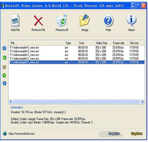Sort list by the Frame rate column header
148x142 pixels.
(119, 43)
